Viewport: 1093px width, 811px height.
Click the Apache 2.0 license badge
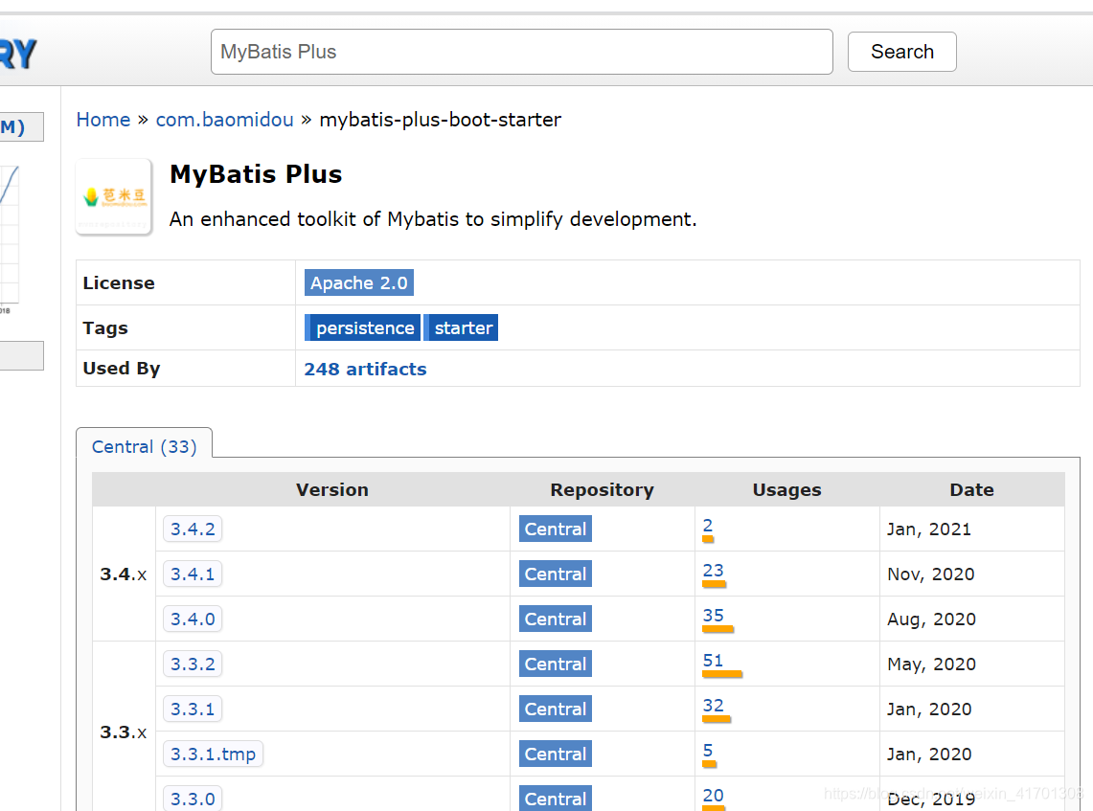[359, 283]
